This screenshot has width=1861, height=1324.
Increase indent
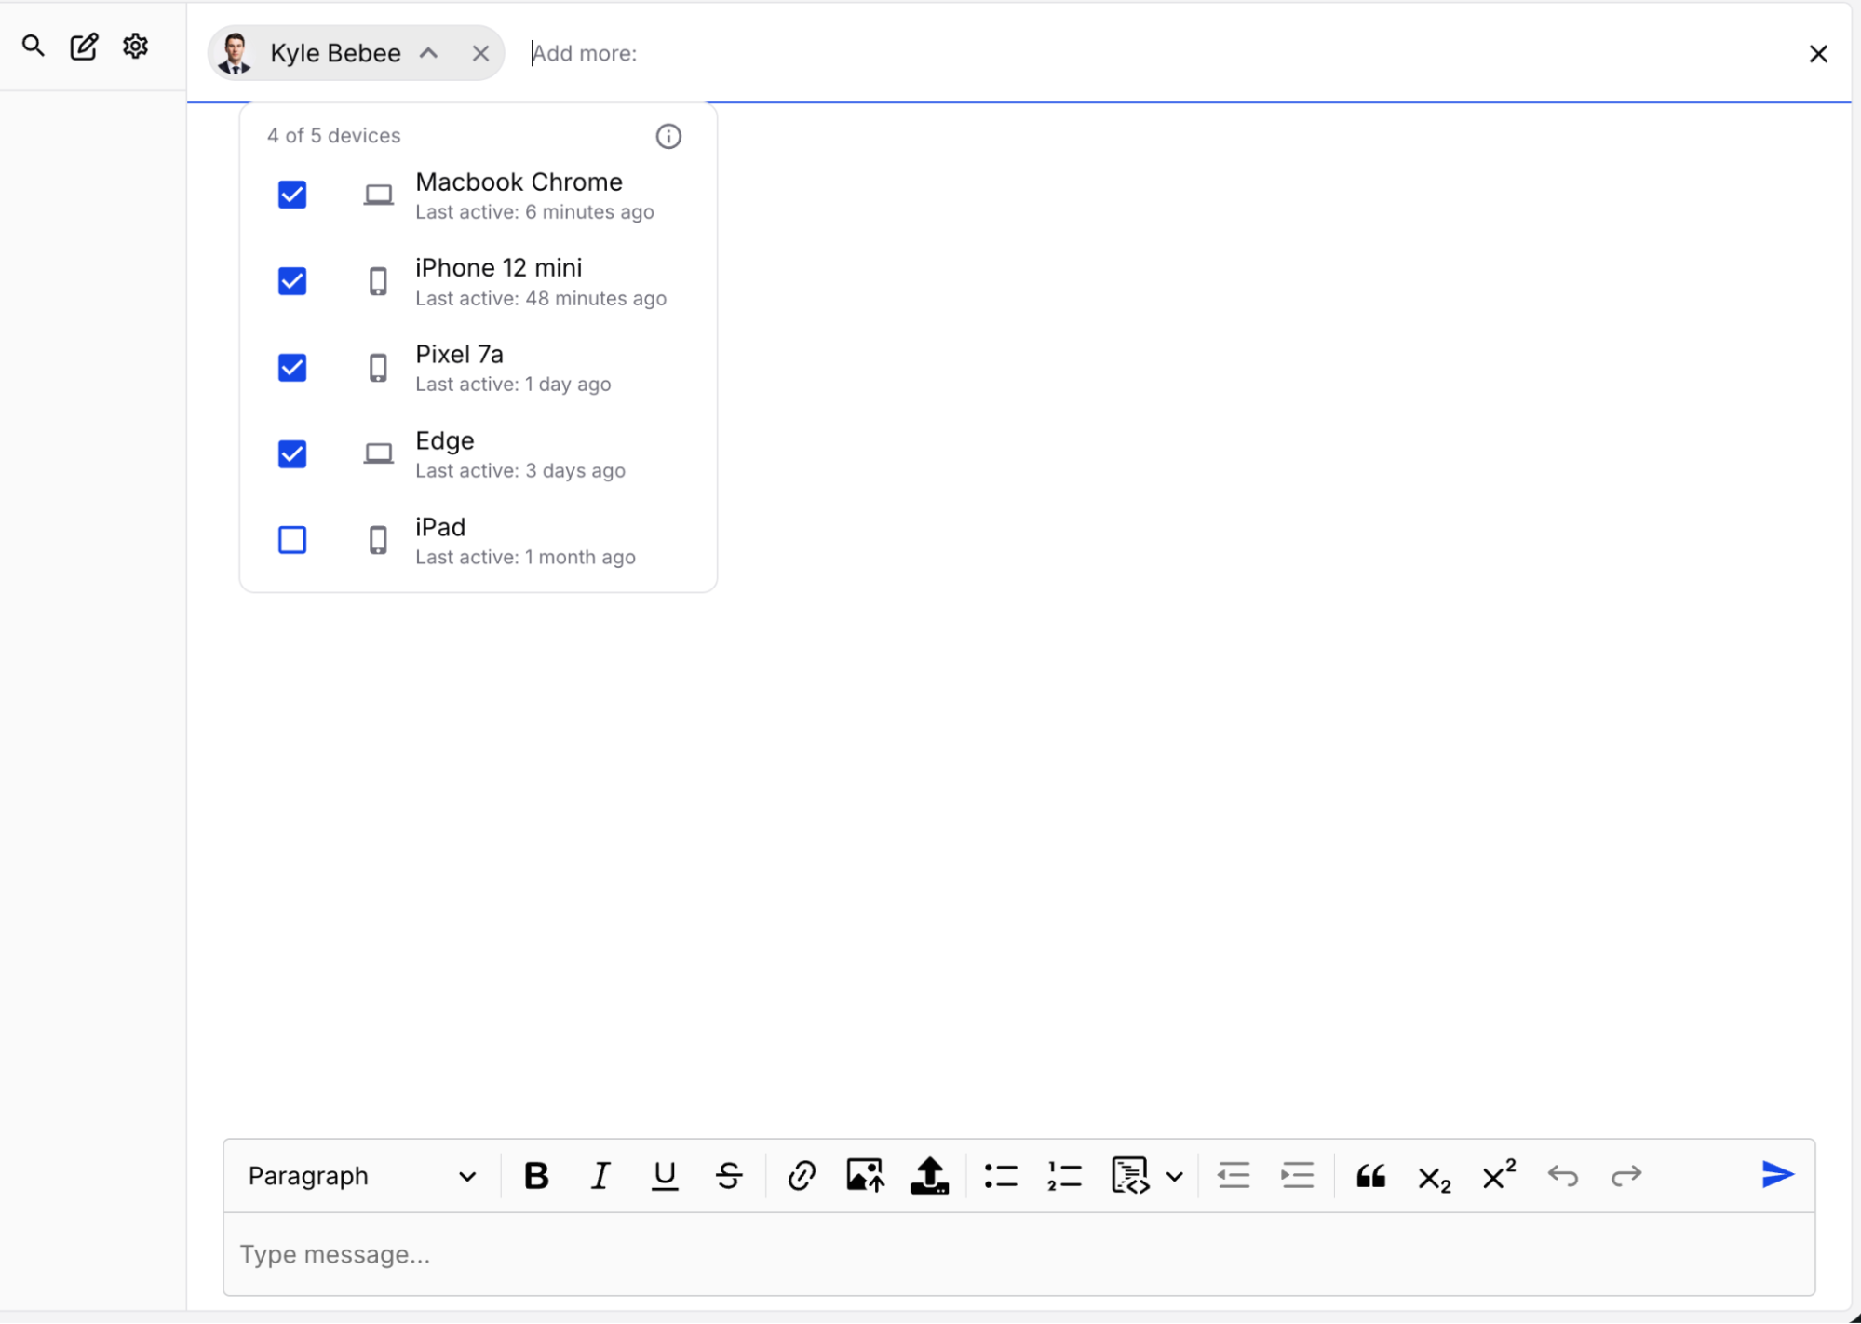(1297, 1176)
